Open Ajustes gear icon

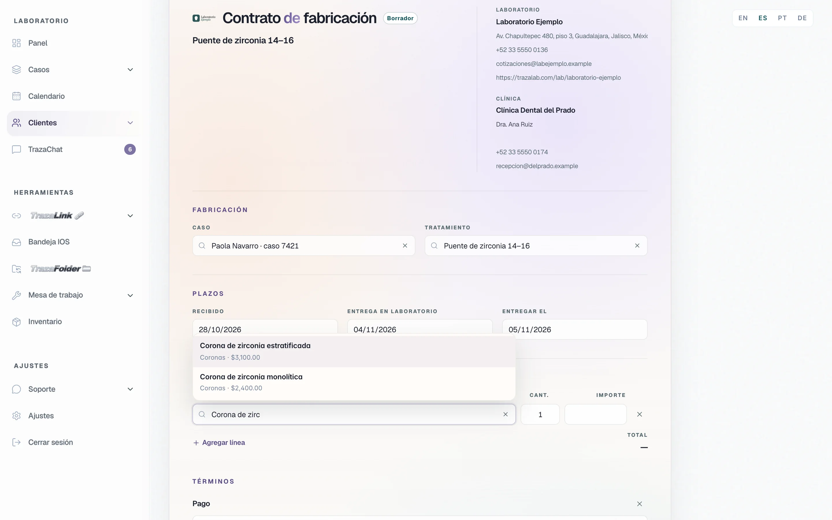click(16, 415)
